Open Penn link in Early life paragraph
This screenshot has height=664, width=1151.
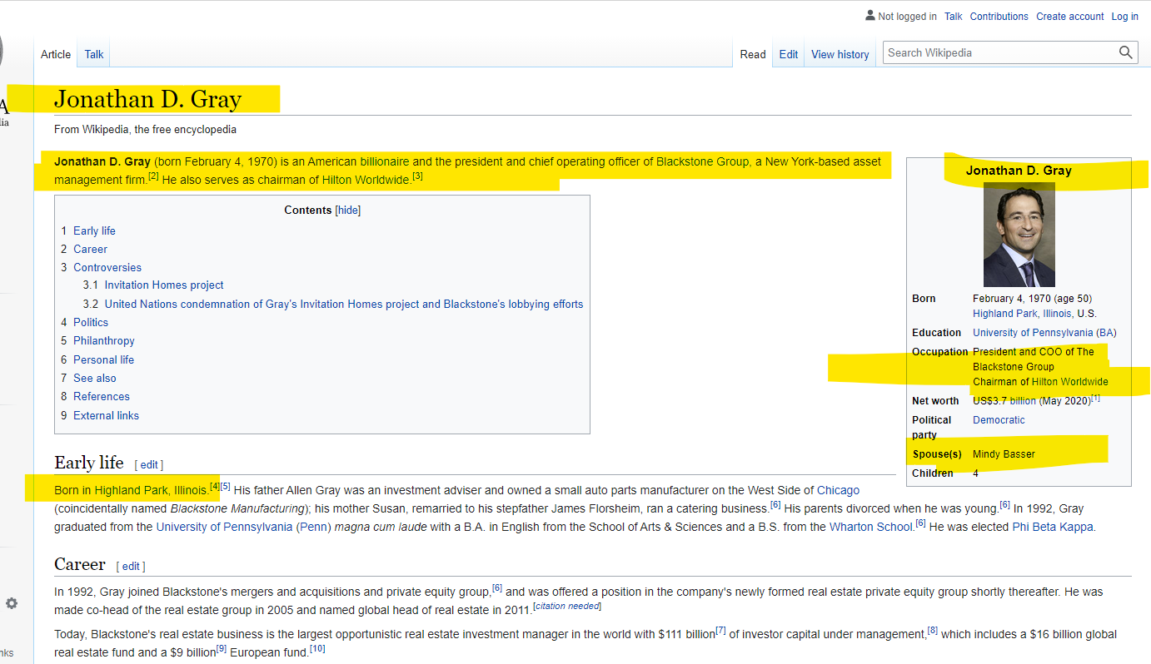tap(314, 527)
